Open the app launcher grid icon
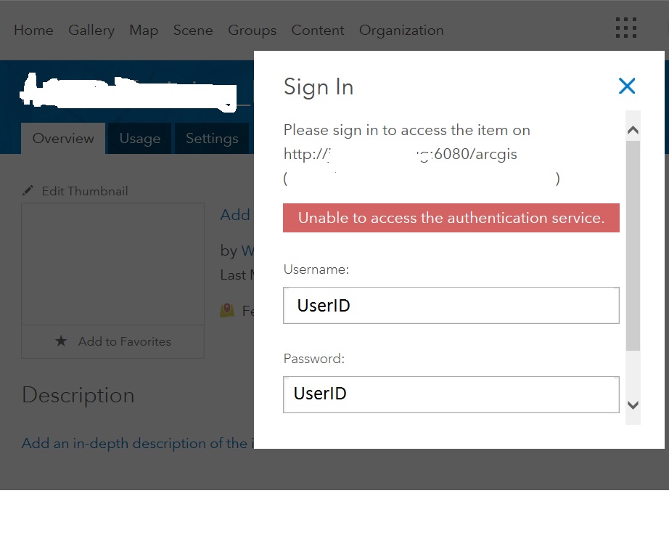The image size is (669, 557). pos(625,28)
